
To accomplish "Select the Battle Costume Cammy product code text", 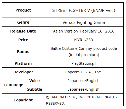I will (x=84, y=48).
